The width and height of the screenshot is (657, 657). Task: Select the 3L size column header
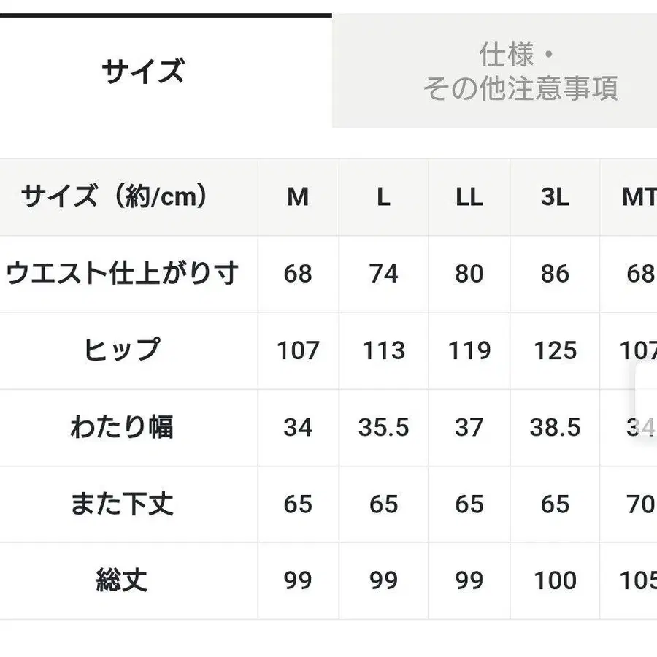pyautogui.click(x=554, y=198)
